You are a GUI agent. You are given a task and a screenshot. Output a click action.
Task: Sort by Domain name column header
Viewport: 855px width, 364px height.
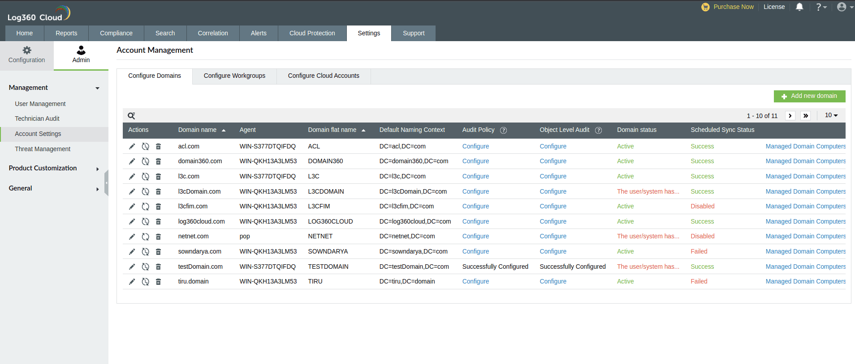(x=197, y=130)
